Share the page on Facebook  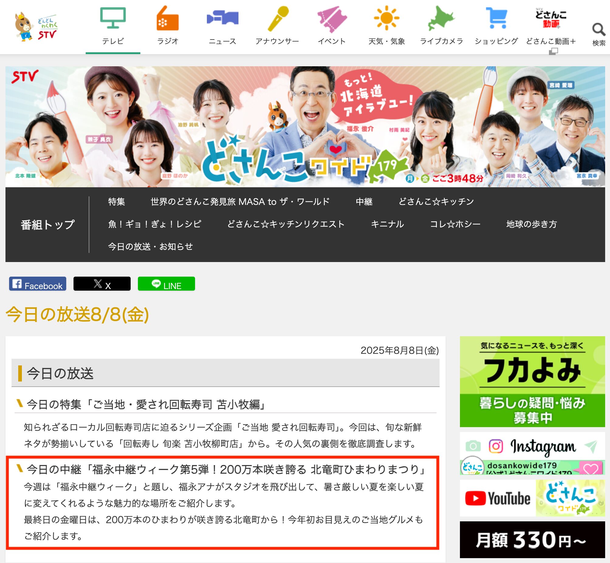(x=37, y=284)
